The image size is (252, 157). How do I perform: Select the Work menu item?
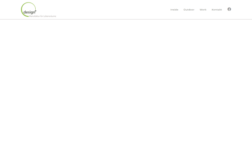(x=203, y=10)
